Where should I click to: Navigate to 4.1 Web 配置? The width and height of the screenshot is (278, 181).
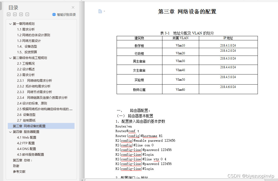(27, 137)
